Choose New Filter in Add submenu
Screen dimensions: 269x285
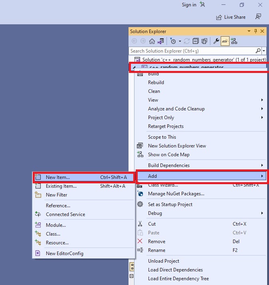click(x=84, y=195)
